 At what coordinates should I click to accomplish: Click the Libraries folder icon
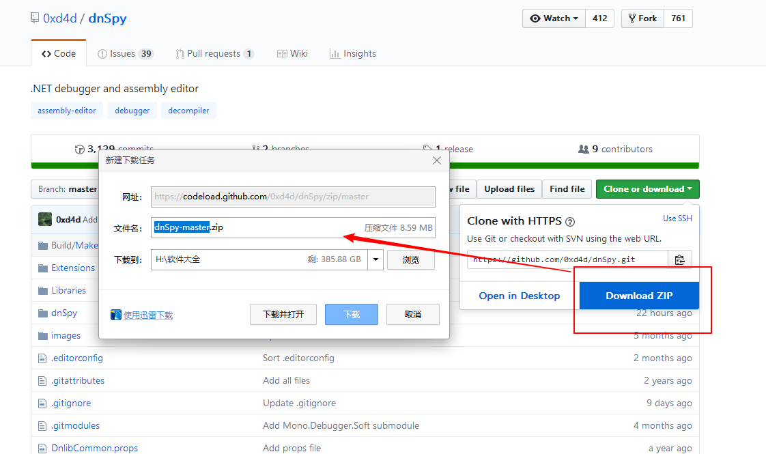tap(43, 290)
